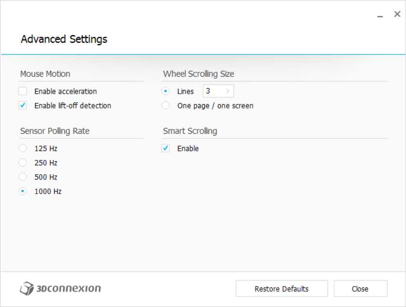Disable lift-off detection
Screen dimensions: 406x307
[x=23, y=106]
